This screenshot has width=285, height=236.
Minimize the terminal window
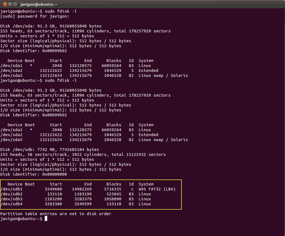pyautogui.click(x=10, y=4)
